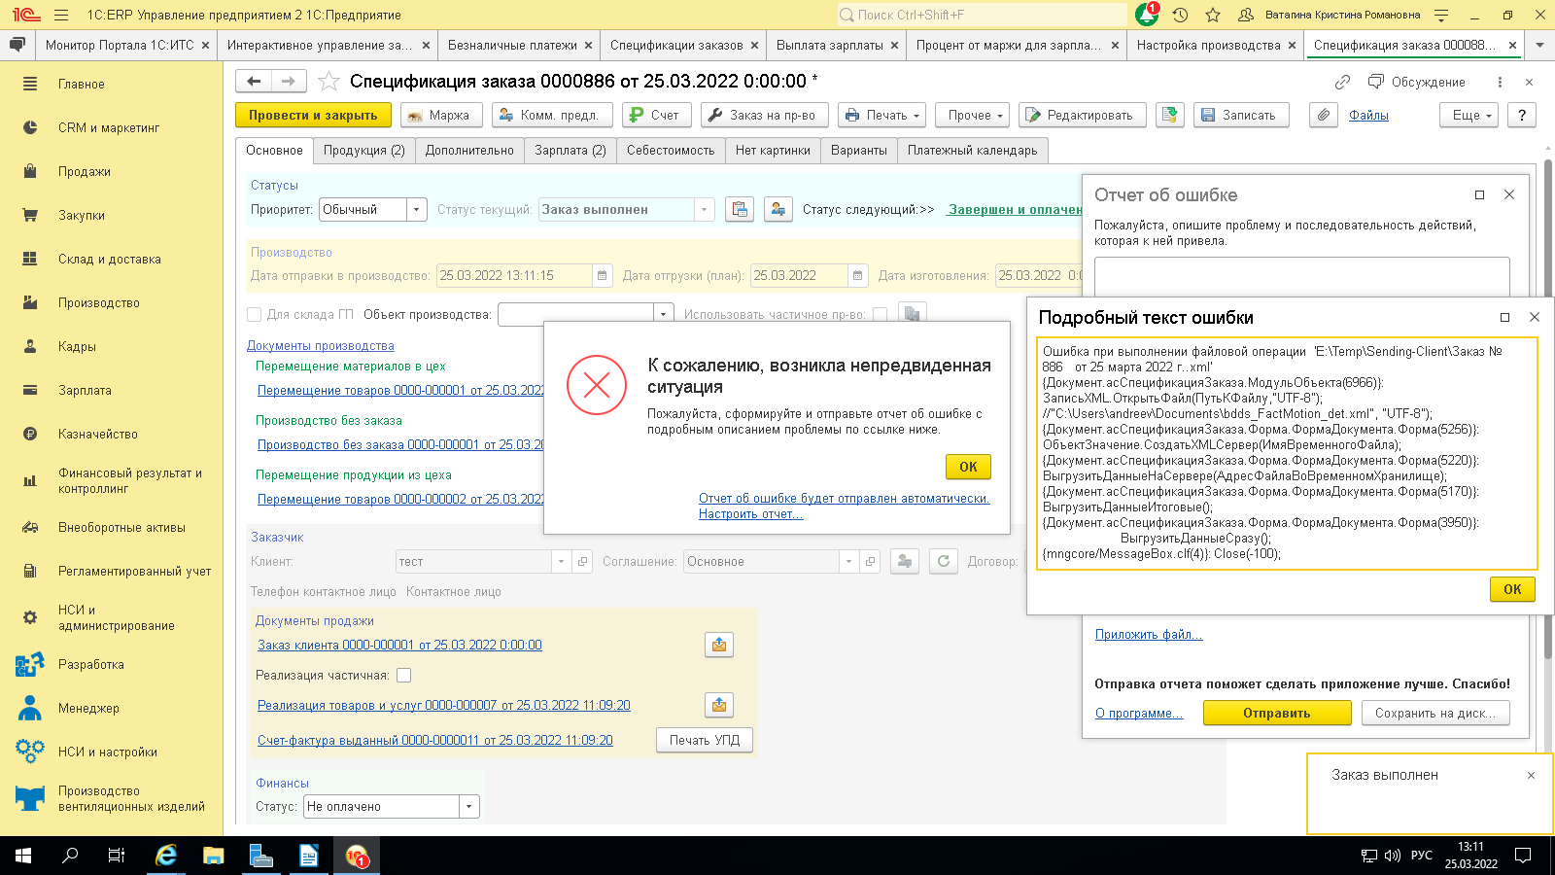This screenshot has height=875, width=1555.
Task: Open Настроить отчет link
Action: tap(750, 514)
